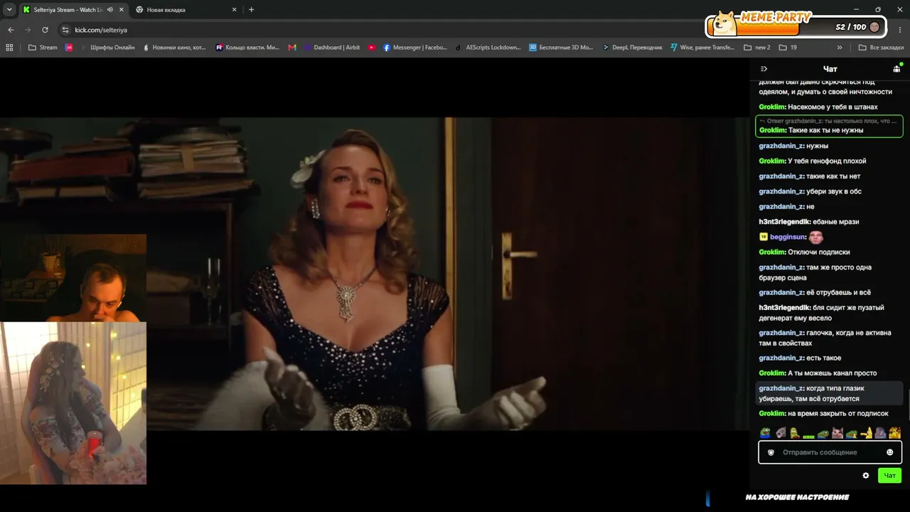Click the Отправить сообщение message field
Viewport: 910px width, 512px height.
[x=830, y=452]
